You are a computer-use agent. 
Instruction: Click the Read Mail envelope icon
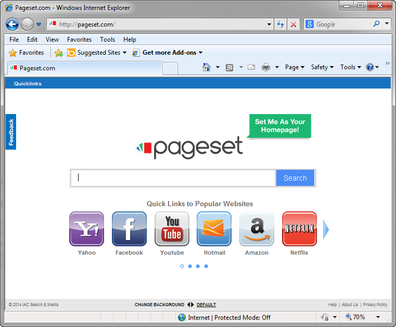point(251,67)
